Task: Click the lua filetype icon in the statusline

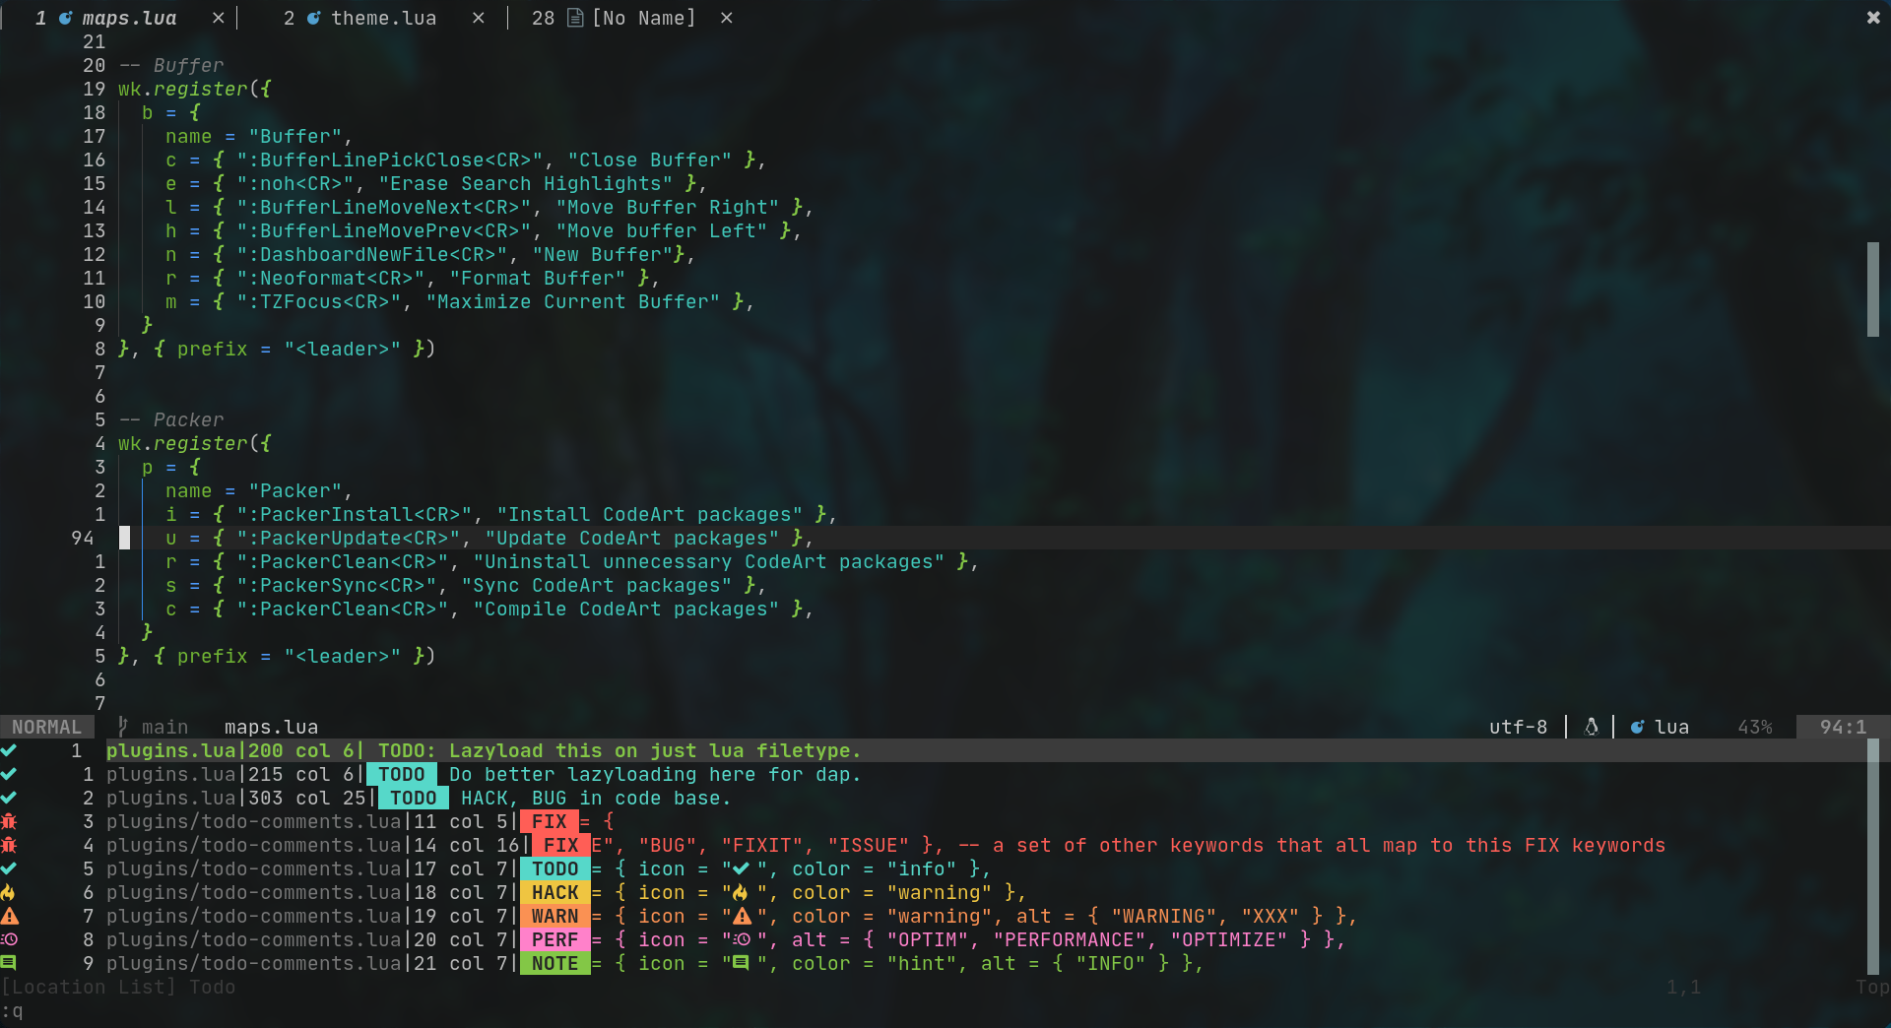Action: [x=1637, y=727]
